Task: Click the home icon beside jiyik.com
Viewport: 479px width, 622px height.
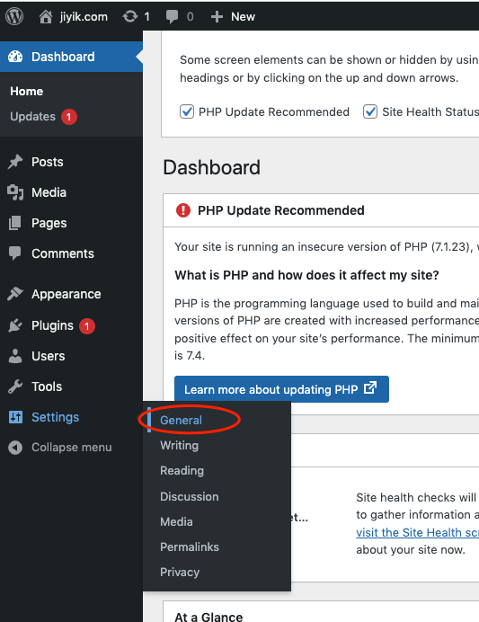Action: pyautogui.click(x=46, y=17)
